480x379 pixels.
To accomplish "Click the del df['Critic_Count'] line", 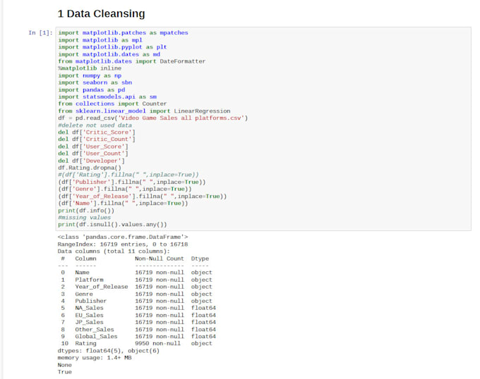I will coord(97,139).
